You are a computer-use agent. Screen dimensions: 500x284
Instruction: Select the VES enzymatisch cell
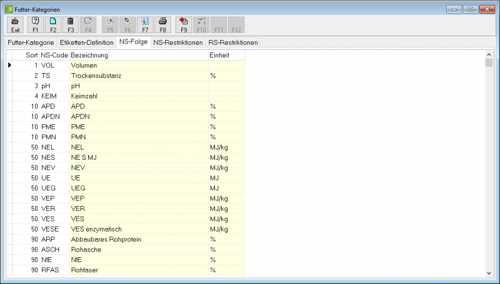point(139,229)
